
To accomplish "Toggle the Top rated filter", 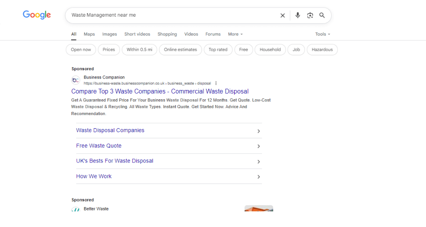I will point(218,50).
